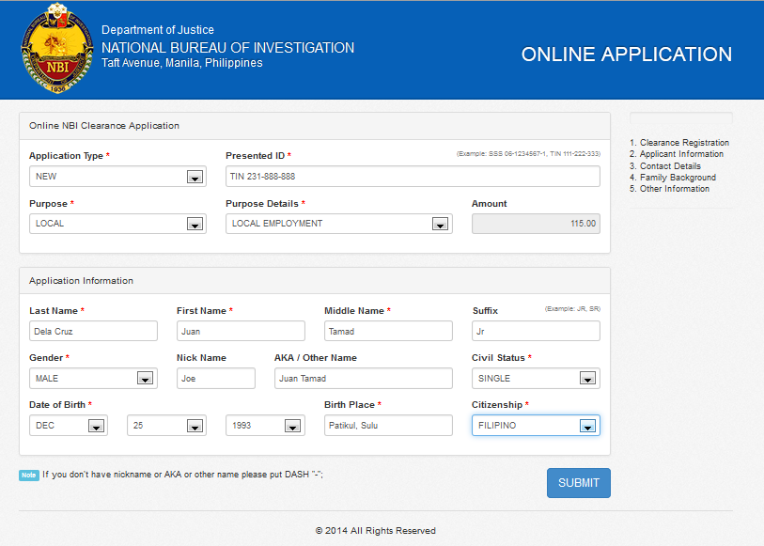Open the Civil Status dropdown
This screenshot has height=546, width=764.
536,379
